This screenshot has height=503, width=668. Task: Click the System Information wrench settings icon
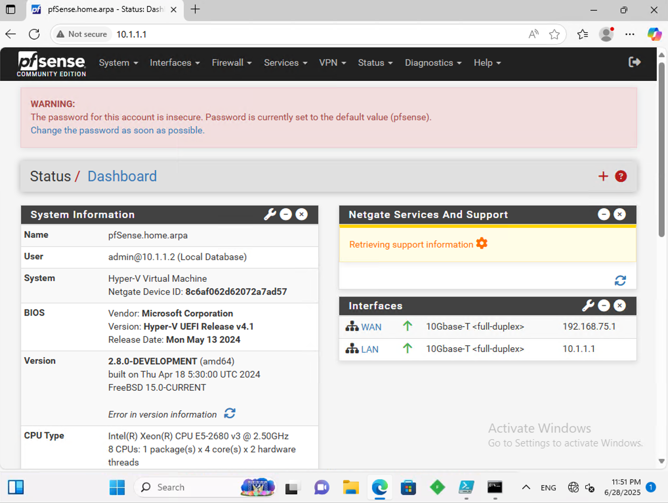coord(270,214)
